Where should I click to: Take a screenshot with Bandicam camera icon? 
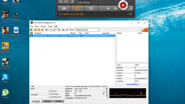click(x=115, y=8)
